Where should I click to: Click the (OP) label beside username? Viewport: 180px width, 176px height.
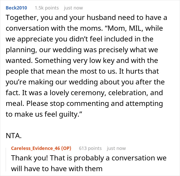pos(66,148)
